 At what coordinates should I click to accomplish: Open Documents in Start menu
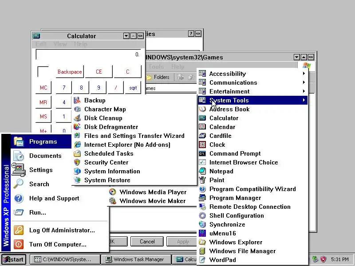(41, 156)
